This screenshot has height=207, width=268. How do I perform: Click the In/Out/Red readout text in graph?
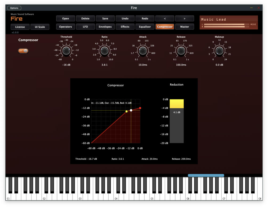pyautogui.click(x=111, y=103)
